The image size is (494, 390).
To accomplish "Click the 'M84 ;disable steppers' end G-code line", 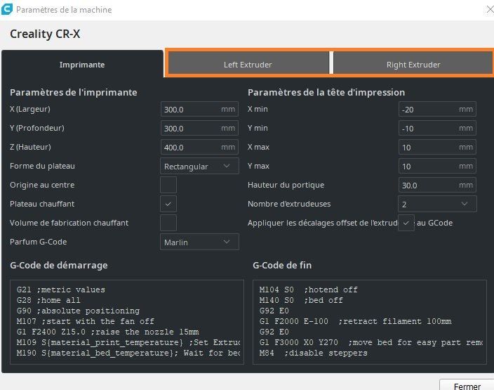I will (313, 353).
